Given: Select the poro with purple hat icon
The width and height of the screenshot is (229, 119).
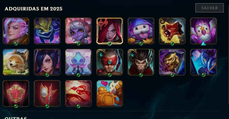Looking at the screenshot, I should (x=141, y=31).
